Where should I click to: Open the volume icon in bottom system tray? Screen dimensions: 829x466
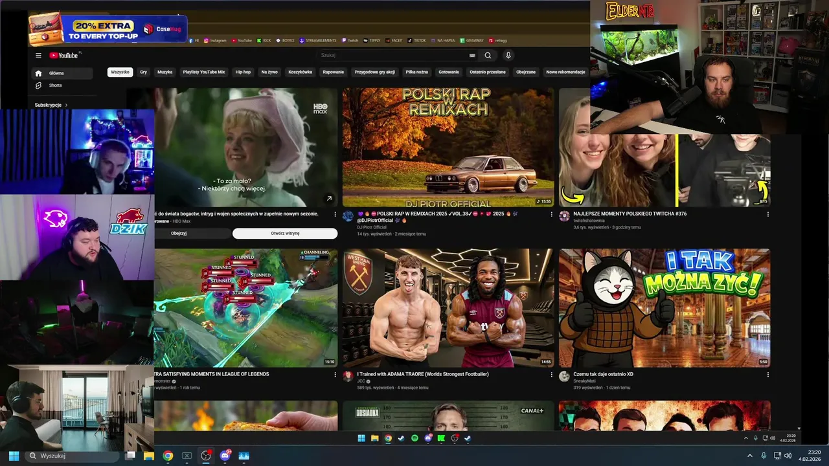coord(788,456)
